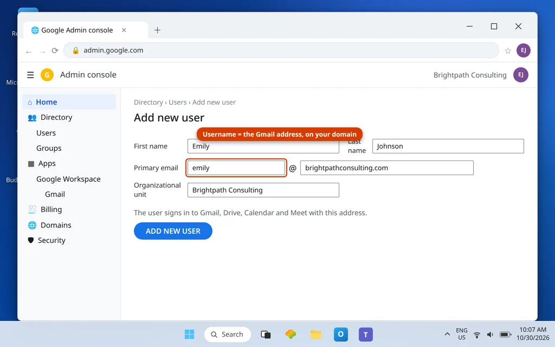The height and width of the screenshot is (347, 555).
Task: Open Domains in the sidebar
Action: coord(69,225)
